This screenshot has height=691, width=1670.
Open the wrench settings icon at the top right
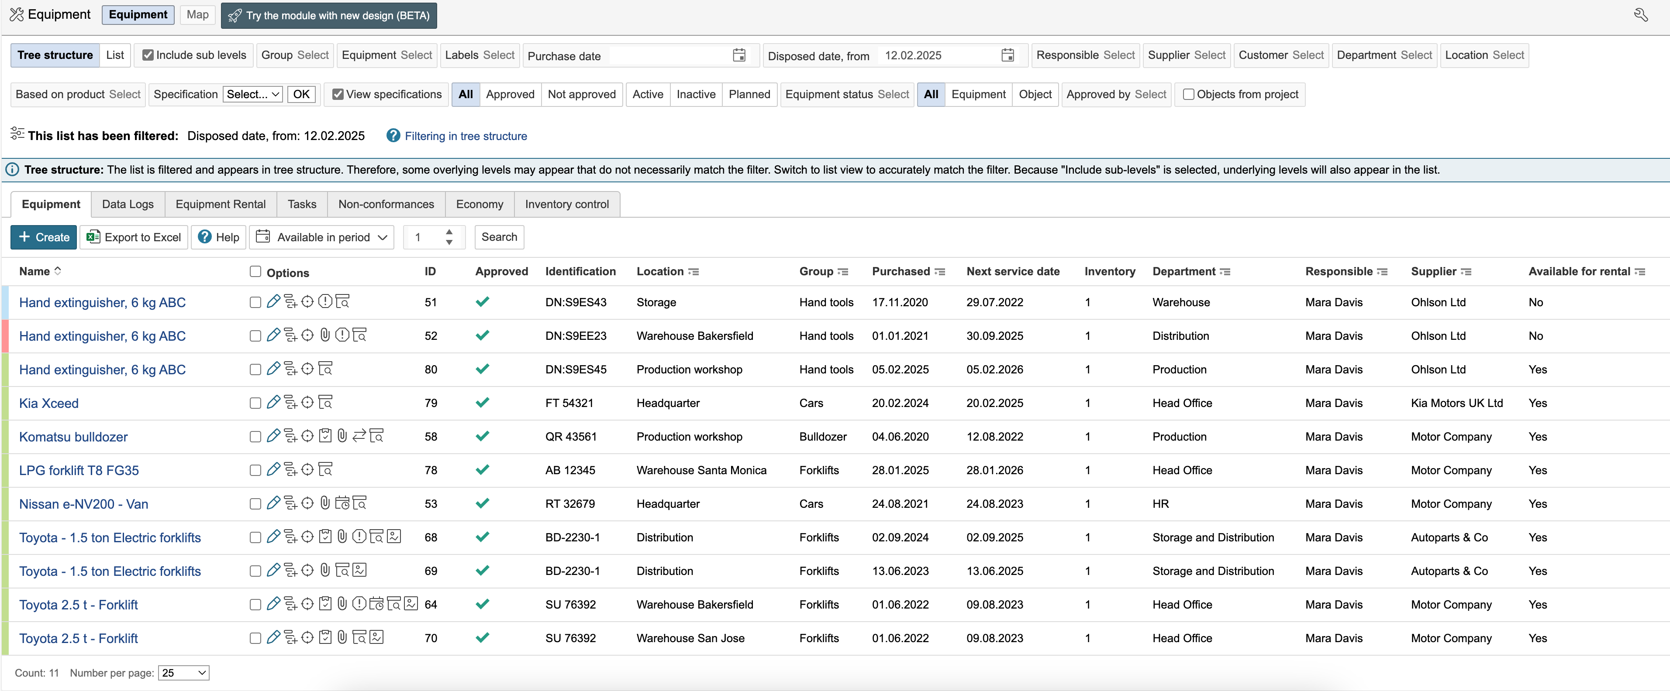click(x=1640, y=15)
